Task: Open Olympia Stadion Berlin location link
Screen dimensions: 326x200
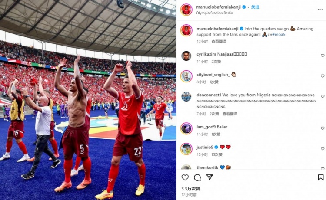Action: tap(214, 13)
